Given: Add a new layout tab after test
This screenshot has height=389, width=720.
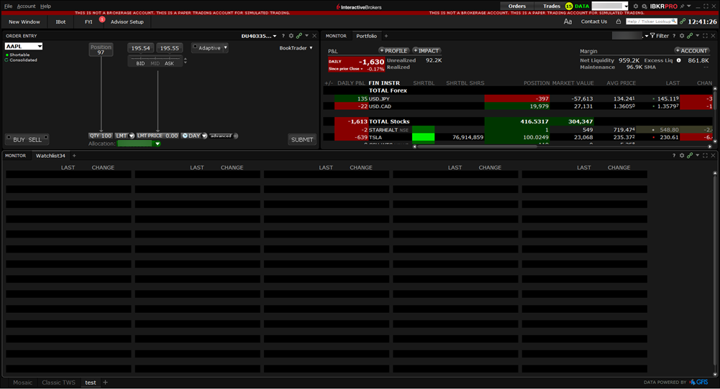Looking at the screenshot, I should 105,382.
